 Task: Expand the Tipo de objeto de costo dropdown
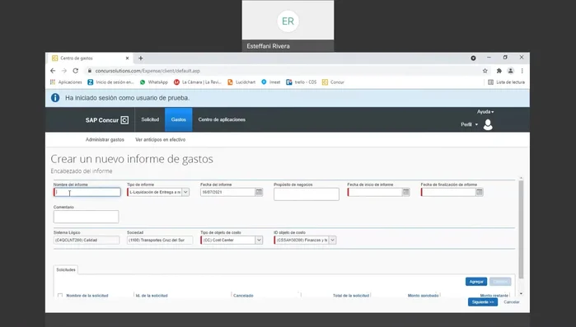[x=259, y=240]
